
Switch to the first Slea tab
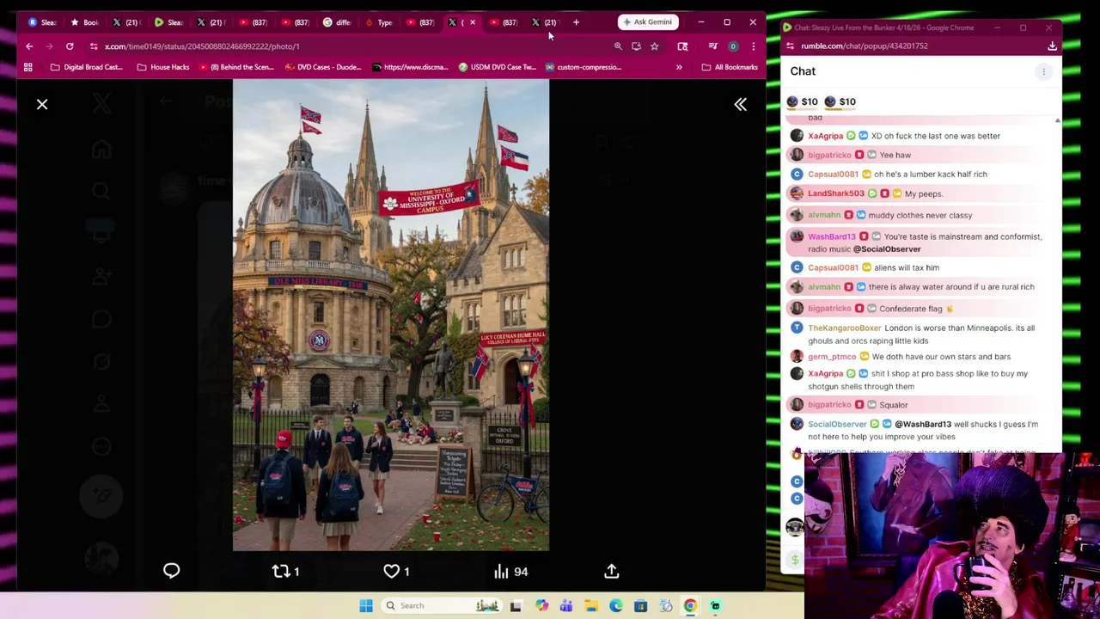coord(41,22)
